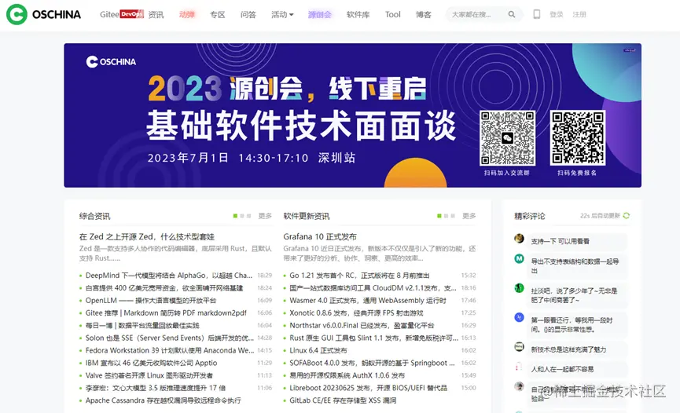Viewport: 680px width, 413px height.
Task: Click blue avatar beside 第一眼看还行 comment
Action: coord(519,317)
